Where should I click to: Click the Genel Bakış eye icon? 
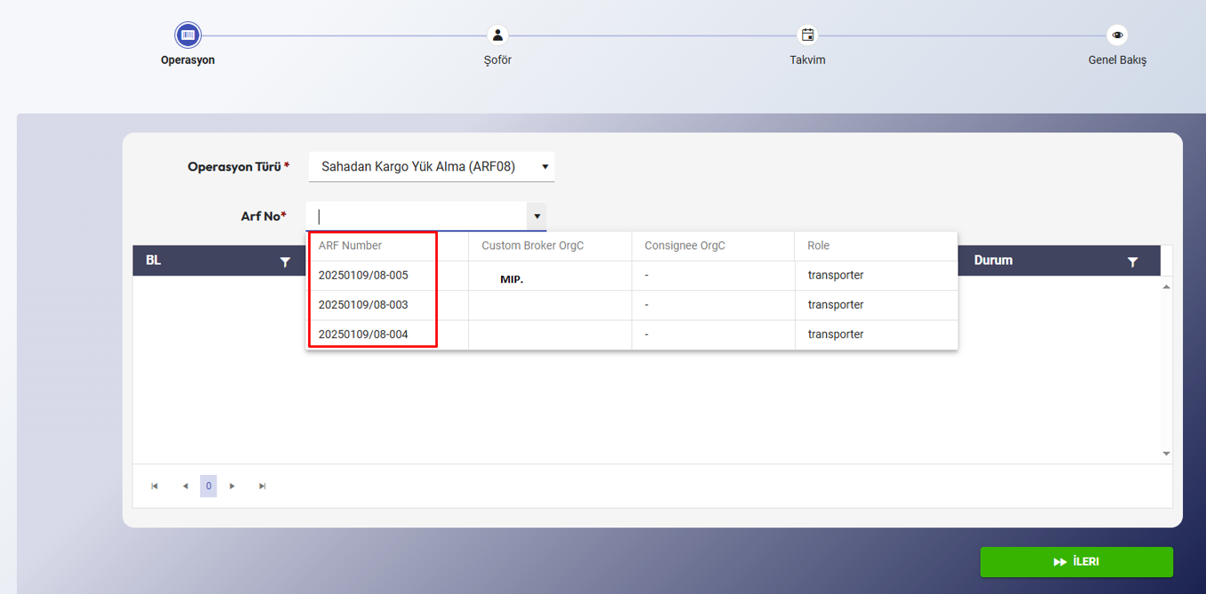1117,36
